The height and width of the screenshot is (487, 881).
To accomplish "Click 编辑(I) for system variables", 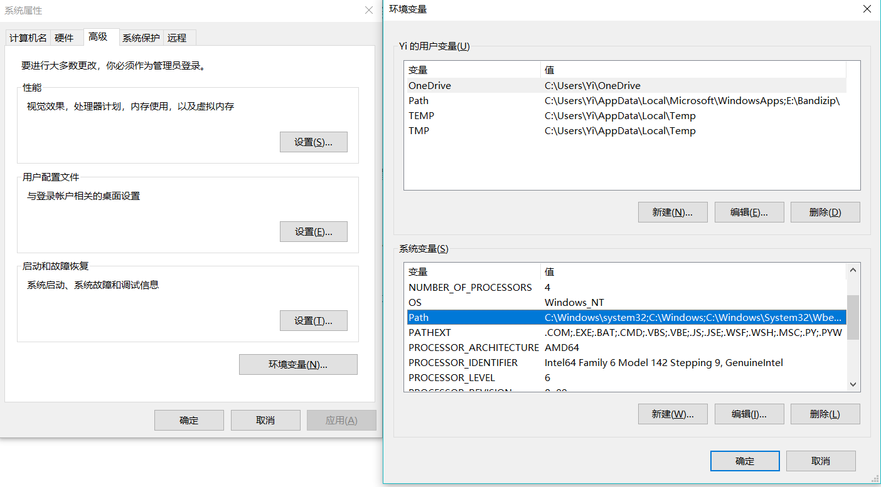I will [749, 414].
